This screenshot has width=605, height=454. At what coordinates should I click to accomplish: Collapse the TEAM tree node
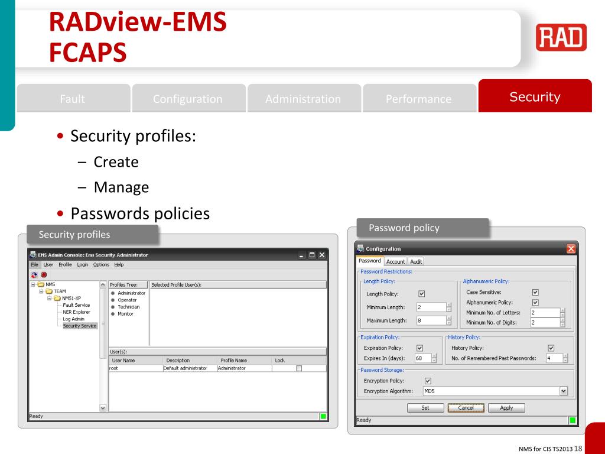(x=41, y=291)
